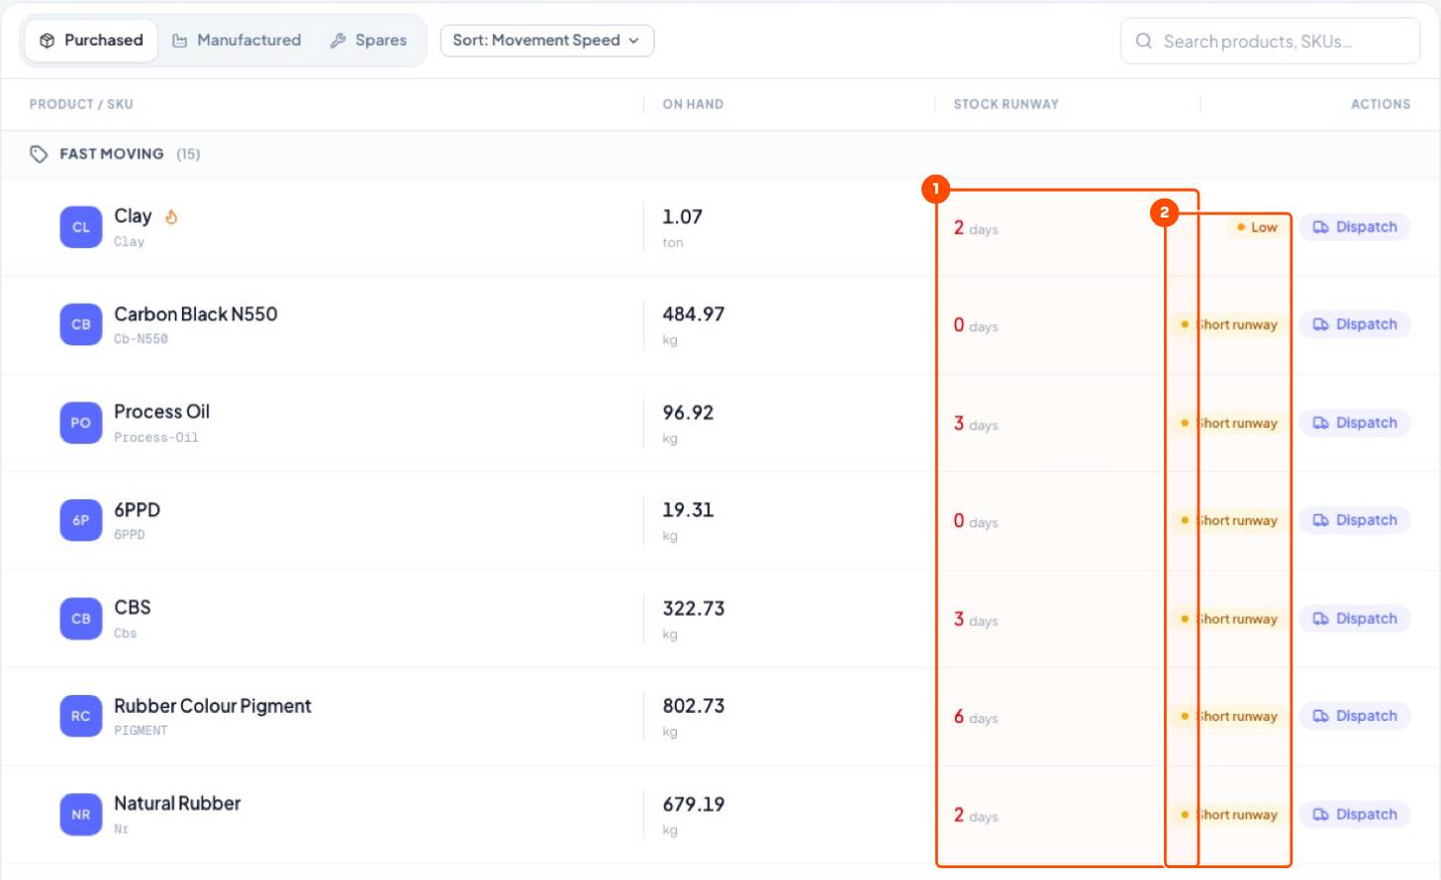Click the CL avatar badge for Clay
The image size is (1441, 880).
(x=81, y=226)
